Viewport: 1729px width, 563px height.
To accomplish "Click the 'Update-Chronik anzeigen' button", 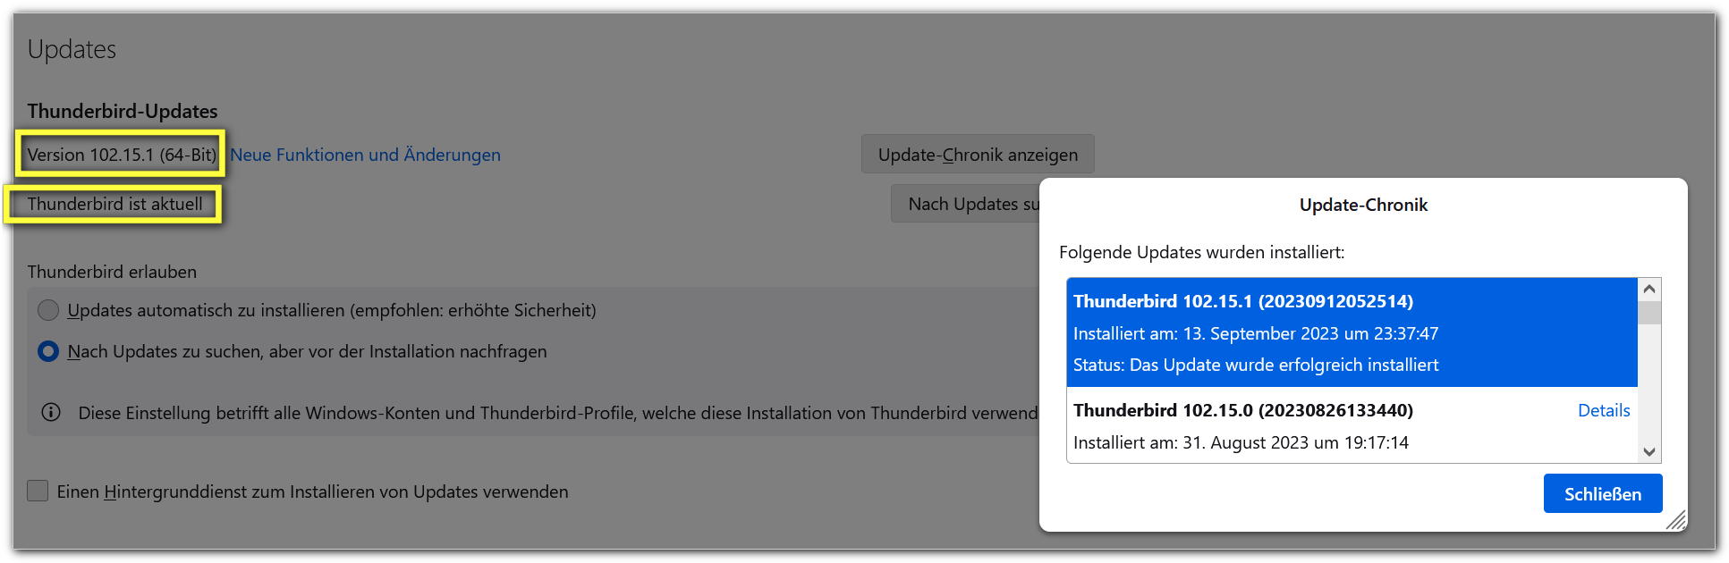I will tap(977, 155).
